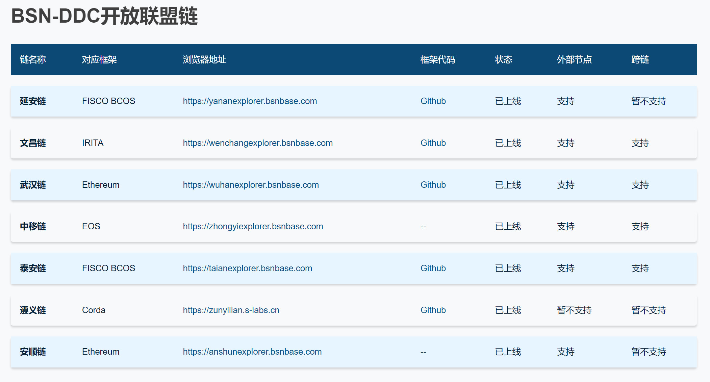The width and height of the screenshot is (710, 382).
Task: Open Github link for 泰安链
Action: (433, 268)
